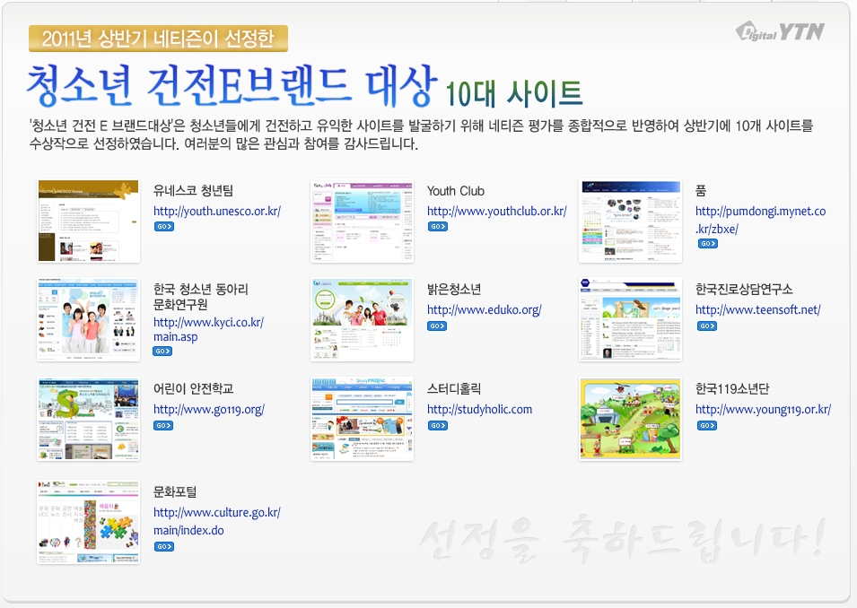Open the 스터디홀릭 site thumbnail

click(362, 419)
